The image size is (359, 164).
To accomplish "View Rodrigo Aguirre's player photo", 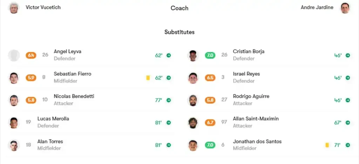I will (x=193, y=100).
